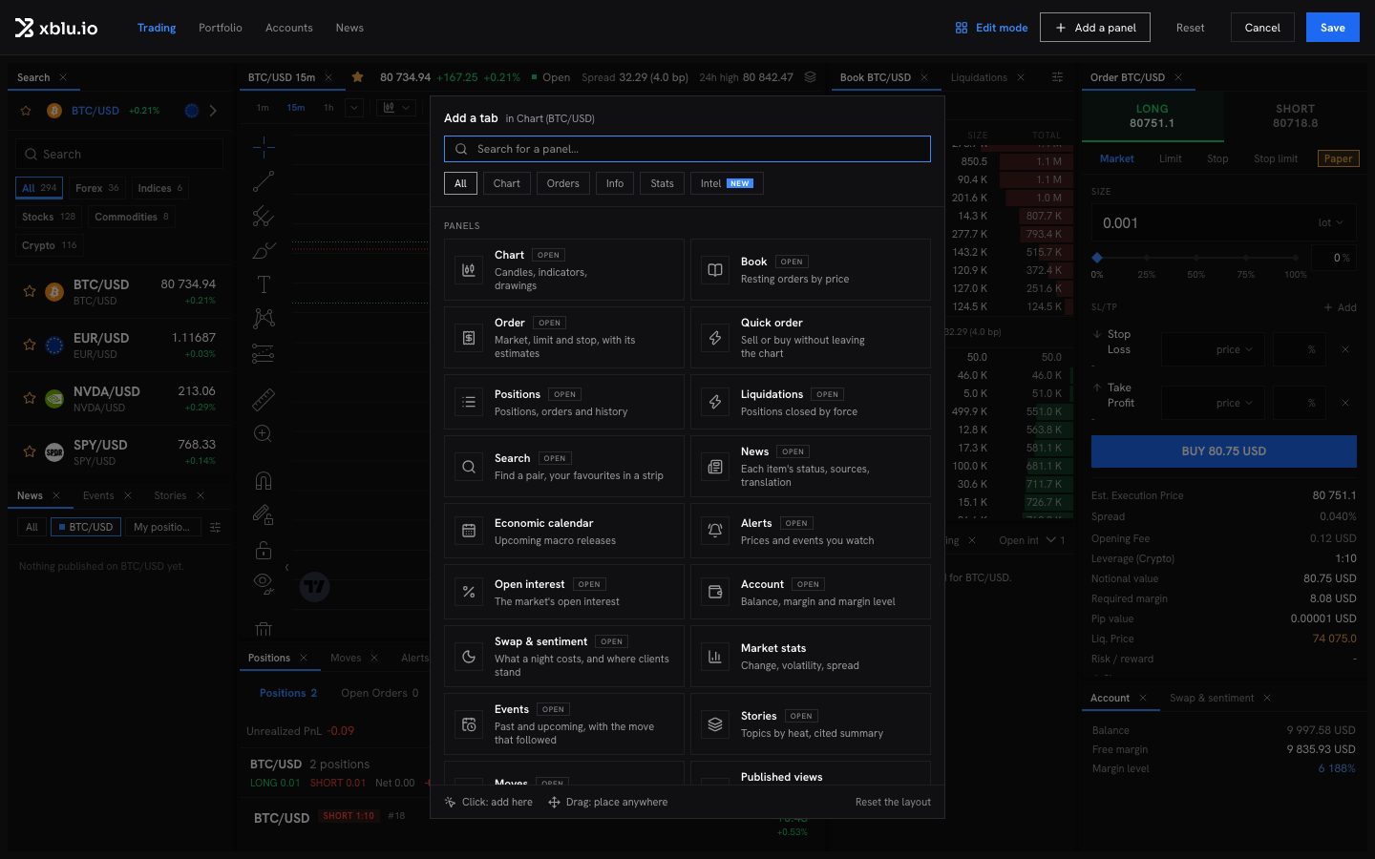Toggle the Paper trading mode badge

click(1338, 158)
